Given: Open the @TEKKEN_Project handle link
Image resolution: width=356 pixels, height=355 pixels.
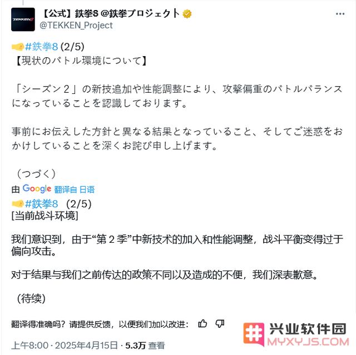Looking at the screenshot, I should 76,25.
